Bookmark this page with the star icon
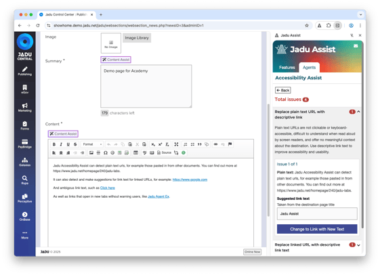Image resolution: width=380 pixels, height=275 pixels. (307, 26)
